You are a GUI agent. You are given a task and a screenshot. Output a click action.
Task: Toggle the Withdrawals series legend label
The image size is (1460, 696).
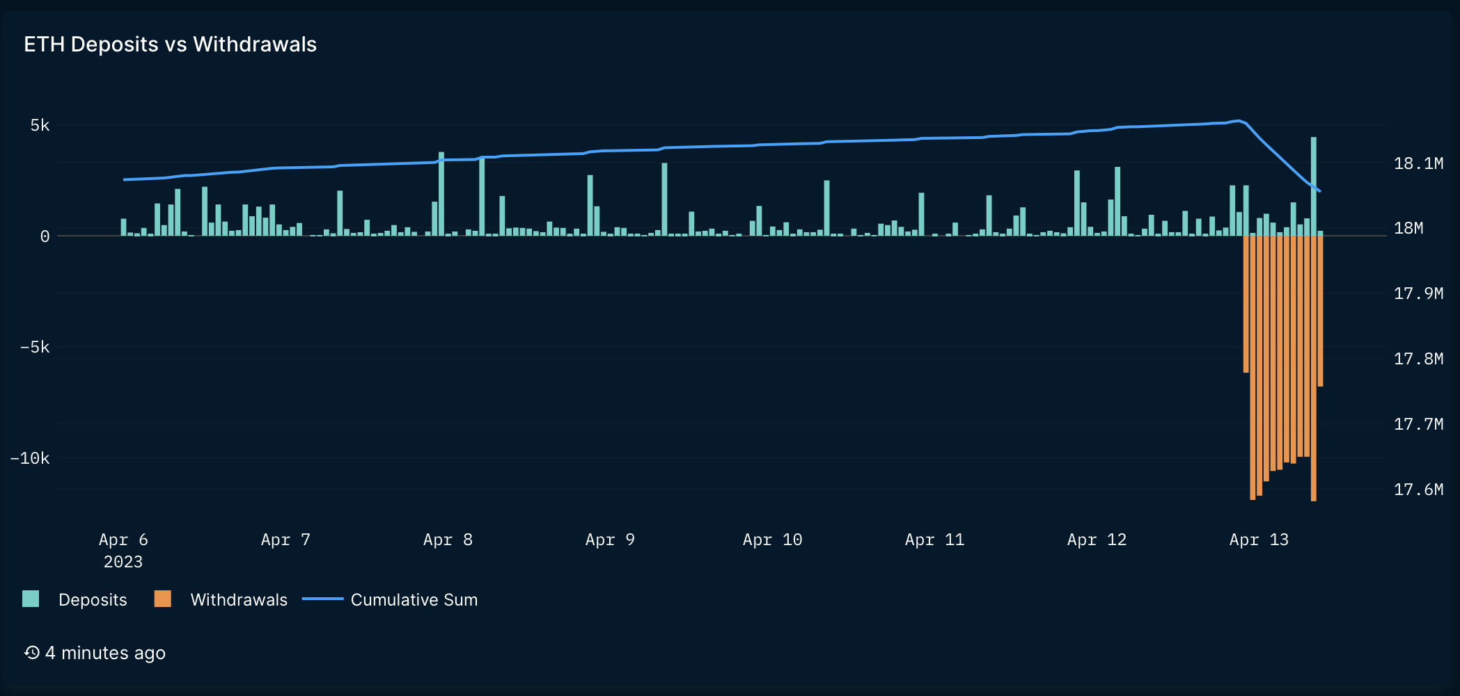239,599
